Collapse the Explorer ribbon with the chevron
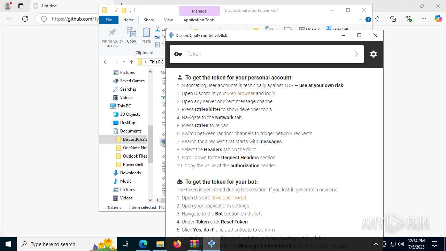446x251 pixels. click(x=361, y=20)
